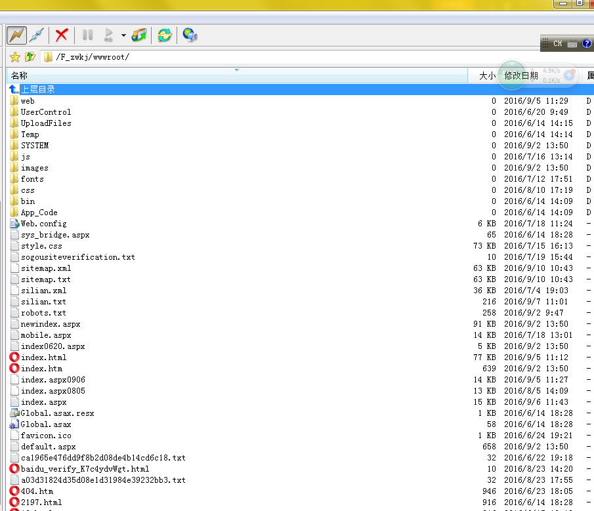Open the star bookmarks icon

point(15,57)
